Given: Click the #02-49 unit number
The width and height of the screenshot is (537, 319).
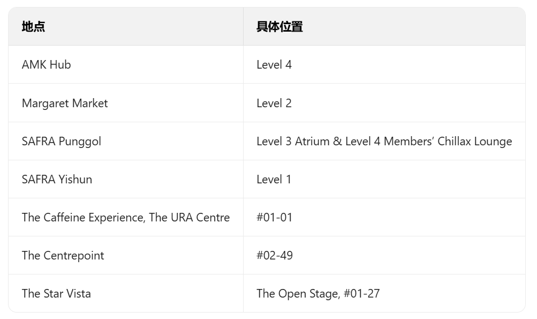Looking at the screenshot, I should [275, 256].
